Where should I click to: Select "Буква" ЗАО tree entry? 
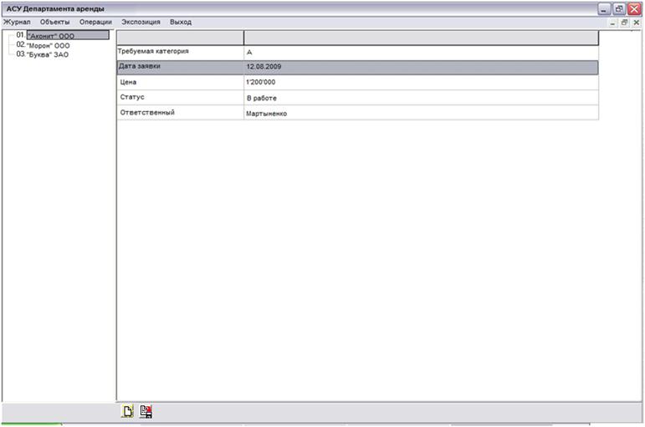click(48, 54)
